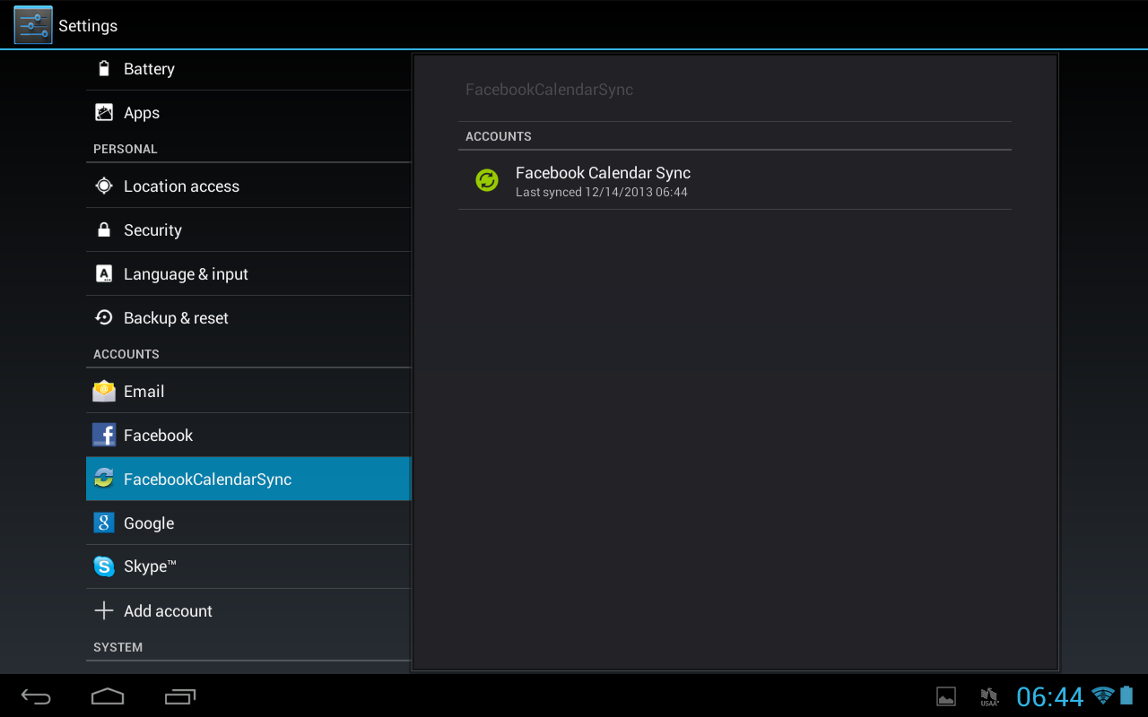Tap the Skype logo icon
The image size is (1148, 717).
click(x=104, y=566)
